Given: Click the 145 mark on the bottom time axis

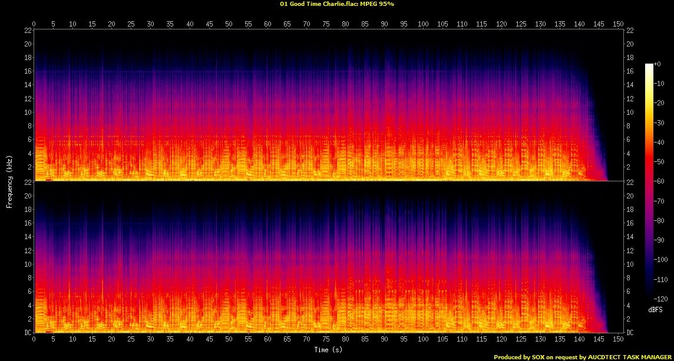Looking at the screenshot, I should click(x=599, y=340).
